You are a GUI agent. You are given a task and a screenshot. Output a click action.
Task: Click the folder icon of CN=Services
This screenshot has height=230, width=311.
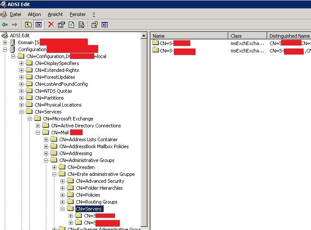pyautogui.click(x=29, y=112)
